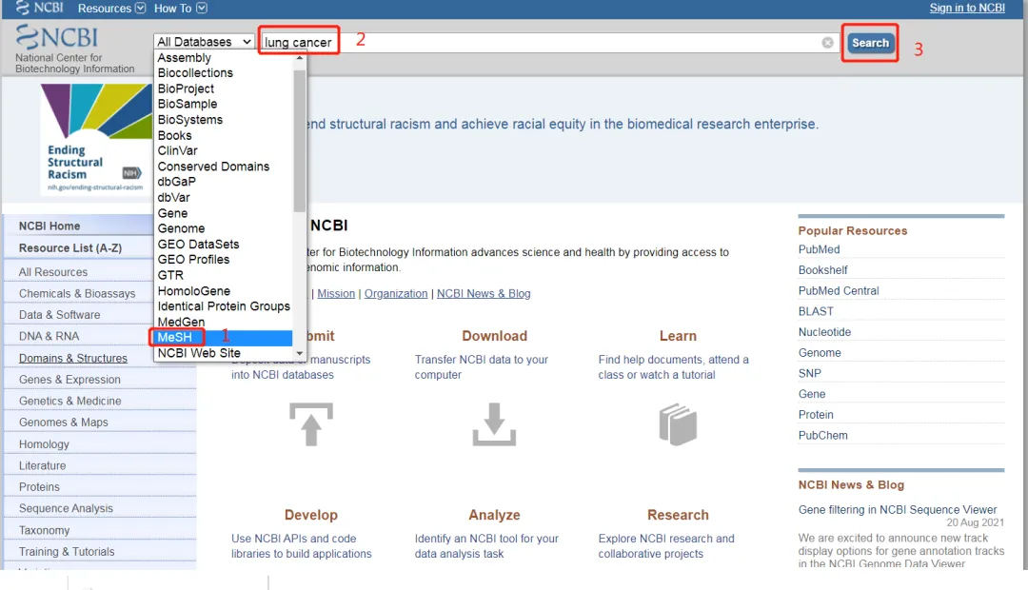Image resolution: width=1028 pixels, height=590 pixels.
Task: Open PubMed in Popular Resources
Action: pos(819,249)
